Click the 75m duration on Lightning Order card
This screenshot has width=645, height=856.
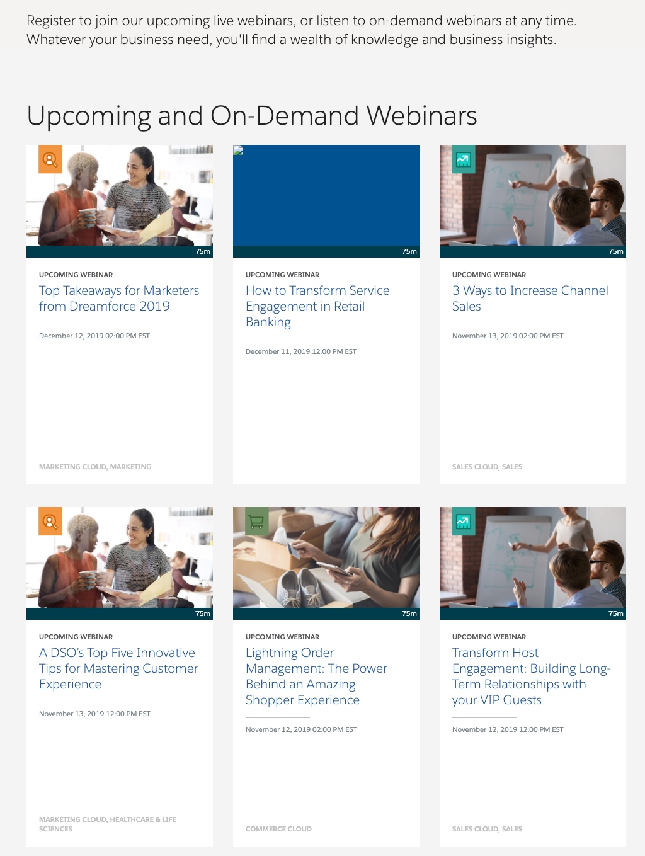(x=409, y=613)
